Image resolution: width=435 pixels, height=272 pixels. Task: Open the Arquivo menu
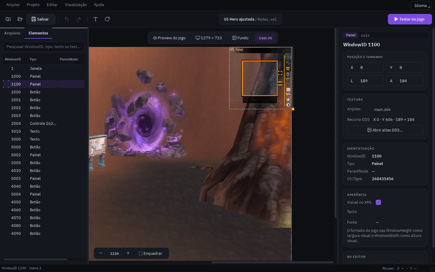click(x=13, y=5)
